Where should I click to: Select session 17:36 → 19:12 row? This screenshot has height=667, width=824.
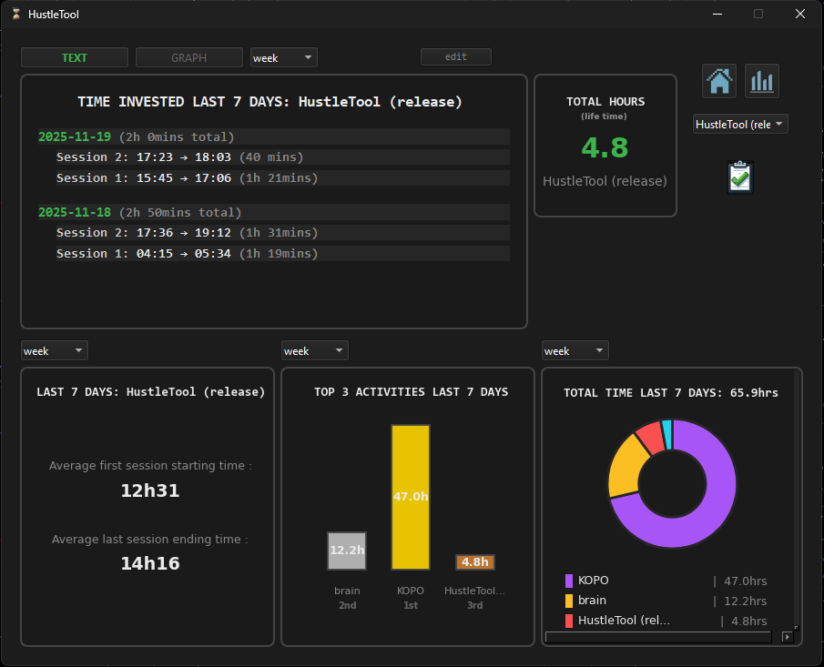pos(283,233)
